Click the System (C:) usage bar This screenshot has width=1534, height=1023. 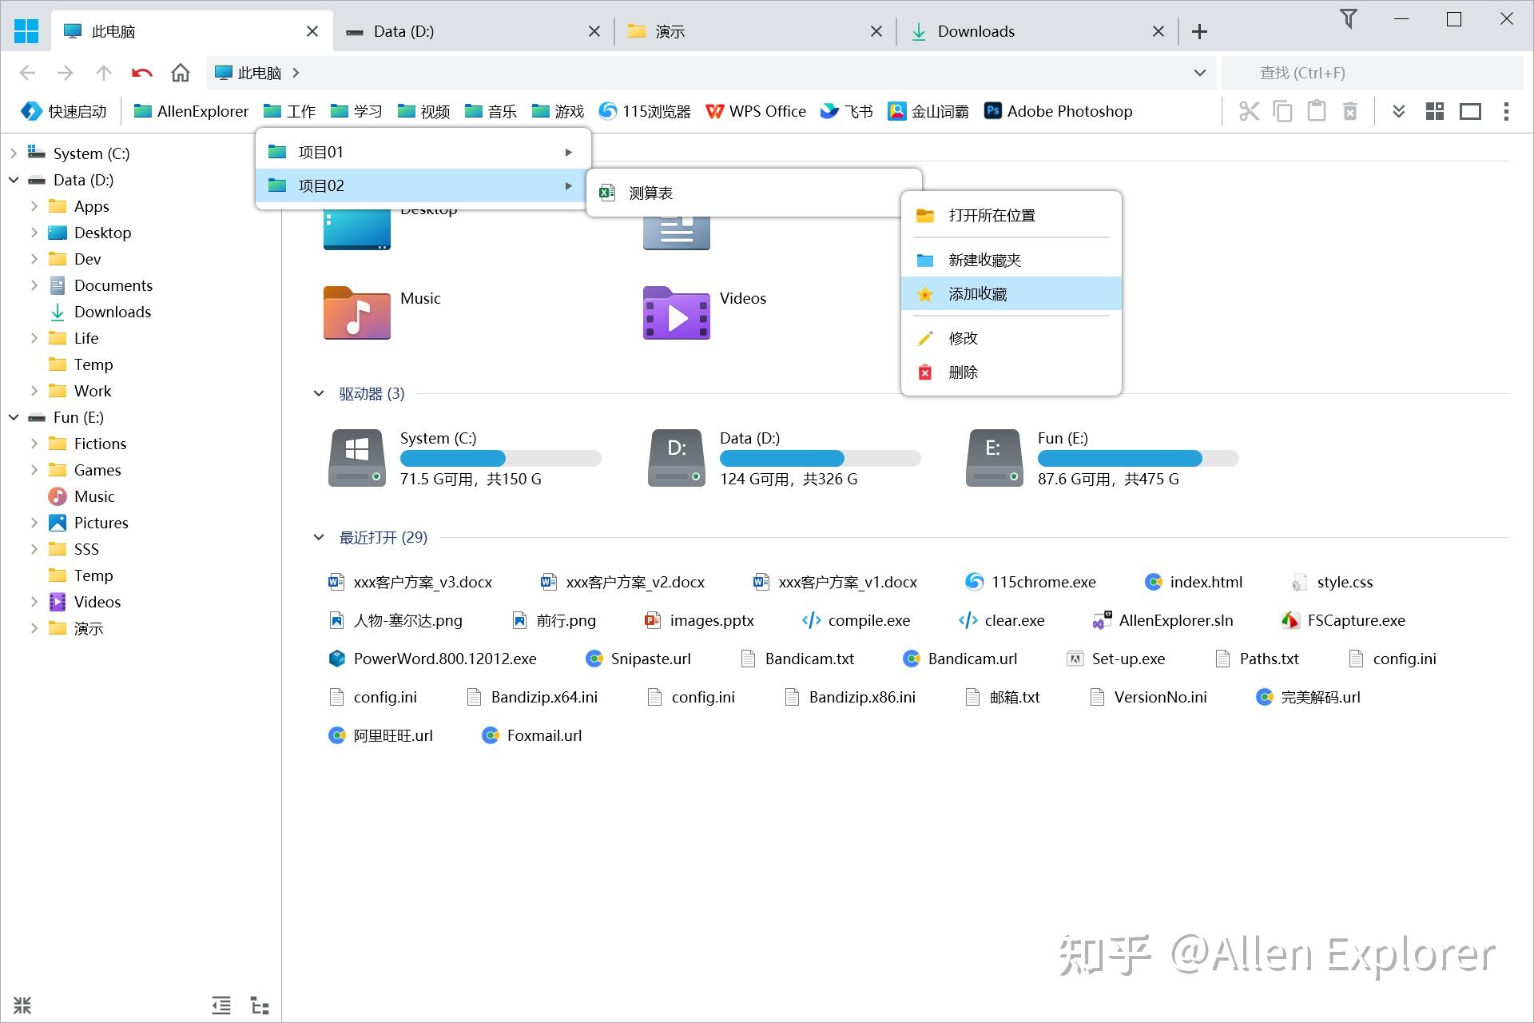coord(501,458)
